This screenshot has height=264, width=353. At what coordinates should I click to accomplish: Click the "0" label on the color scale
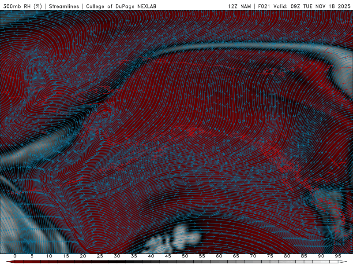[15, 256]
